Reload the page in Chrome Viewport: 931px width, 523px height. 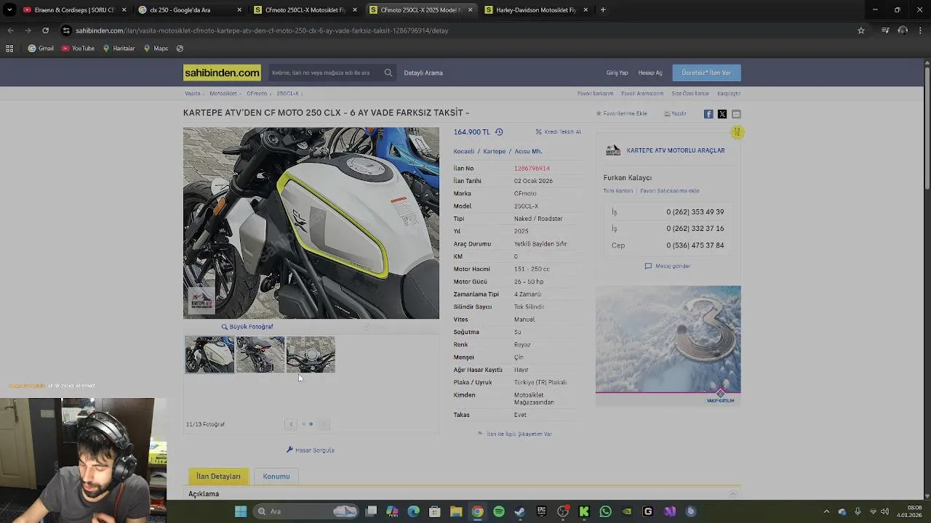click(x=45, y=31)
